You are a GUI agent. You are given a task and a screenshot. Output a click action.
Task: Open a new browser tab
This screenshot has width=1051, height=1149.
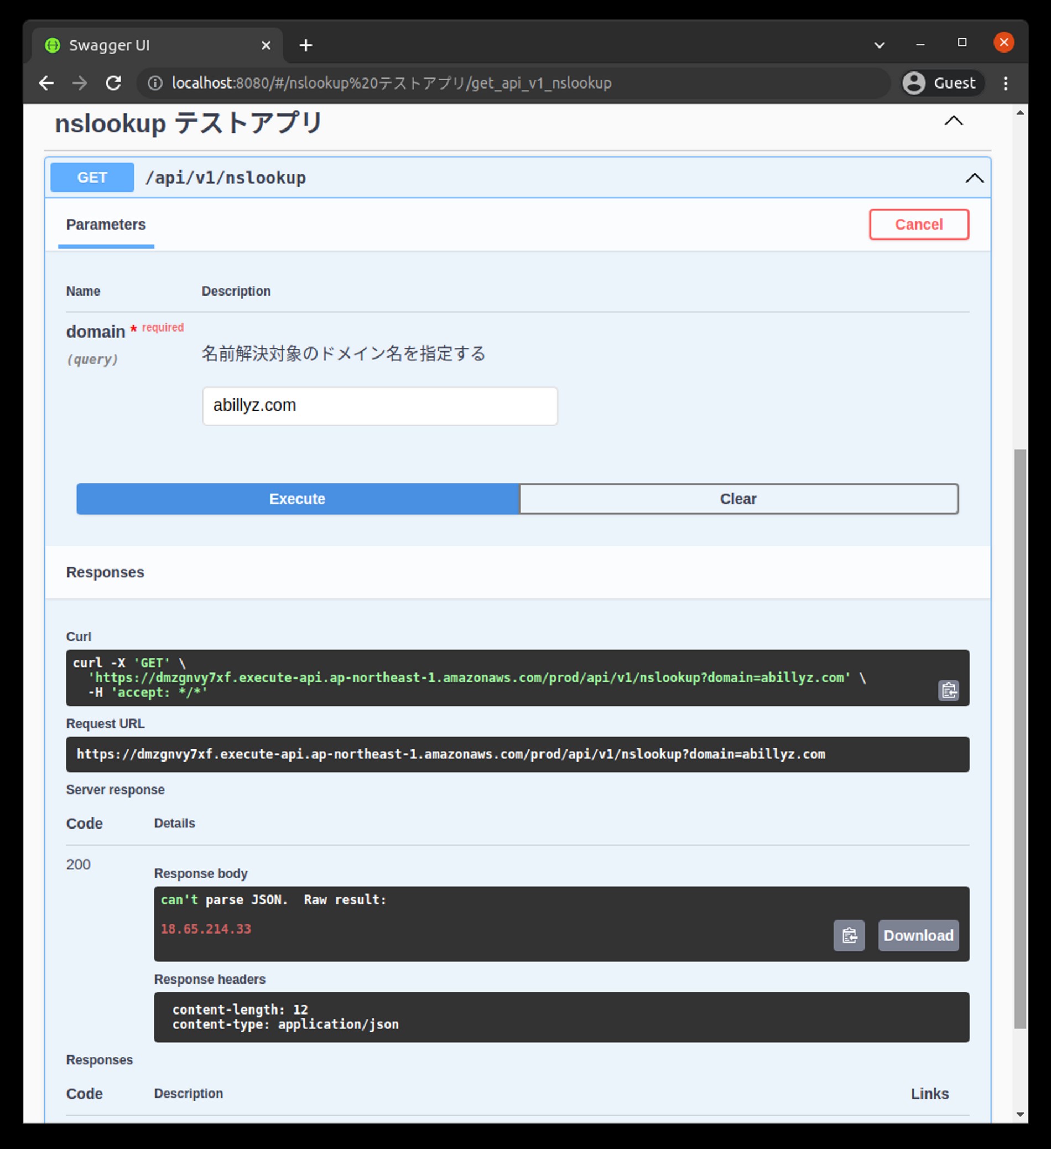[306, 45]
